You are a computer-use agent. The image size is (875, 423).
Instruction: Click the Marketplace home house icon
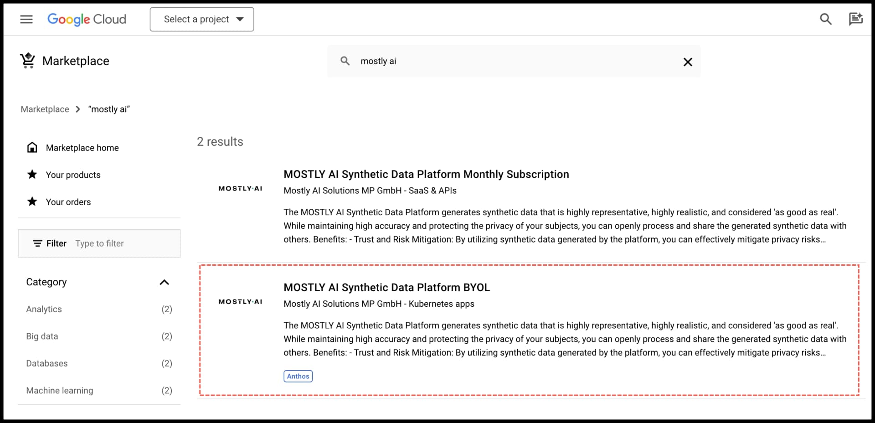coord(32,147)
